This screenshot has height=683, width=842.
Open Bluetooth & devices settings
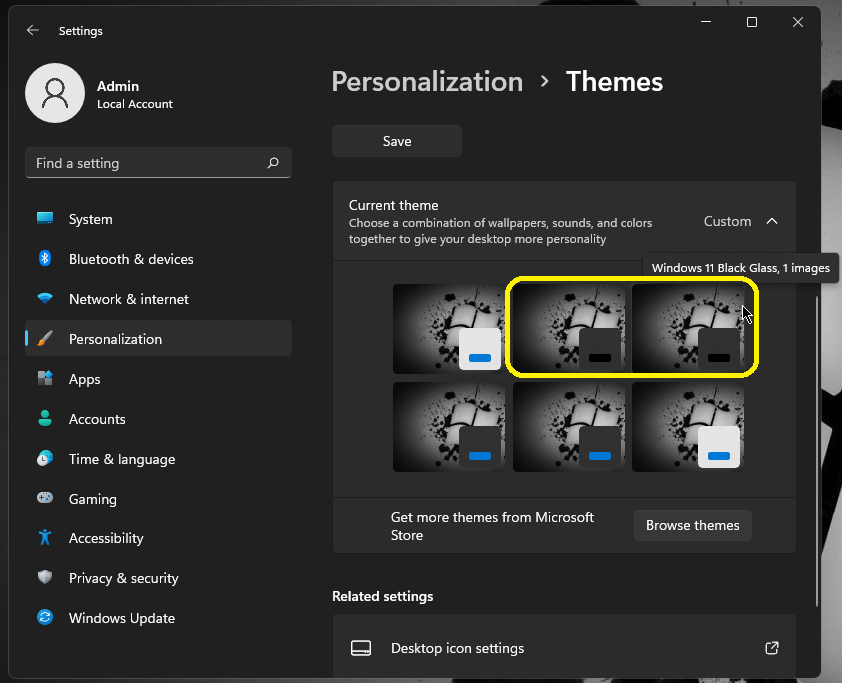click(159, 258)
